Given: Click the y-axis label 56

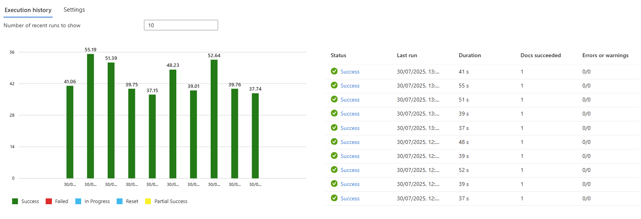Looking at the screenshot, I should coord(12,52).
